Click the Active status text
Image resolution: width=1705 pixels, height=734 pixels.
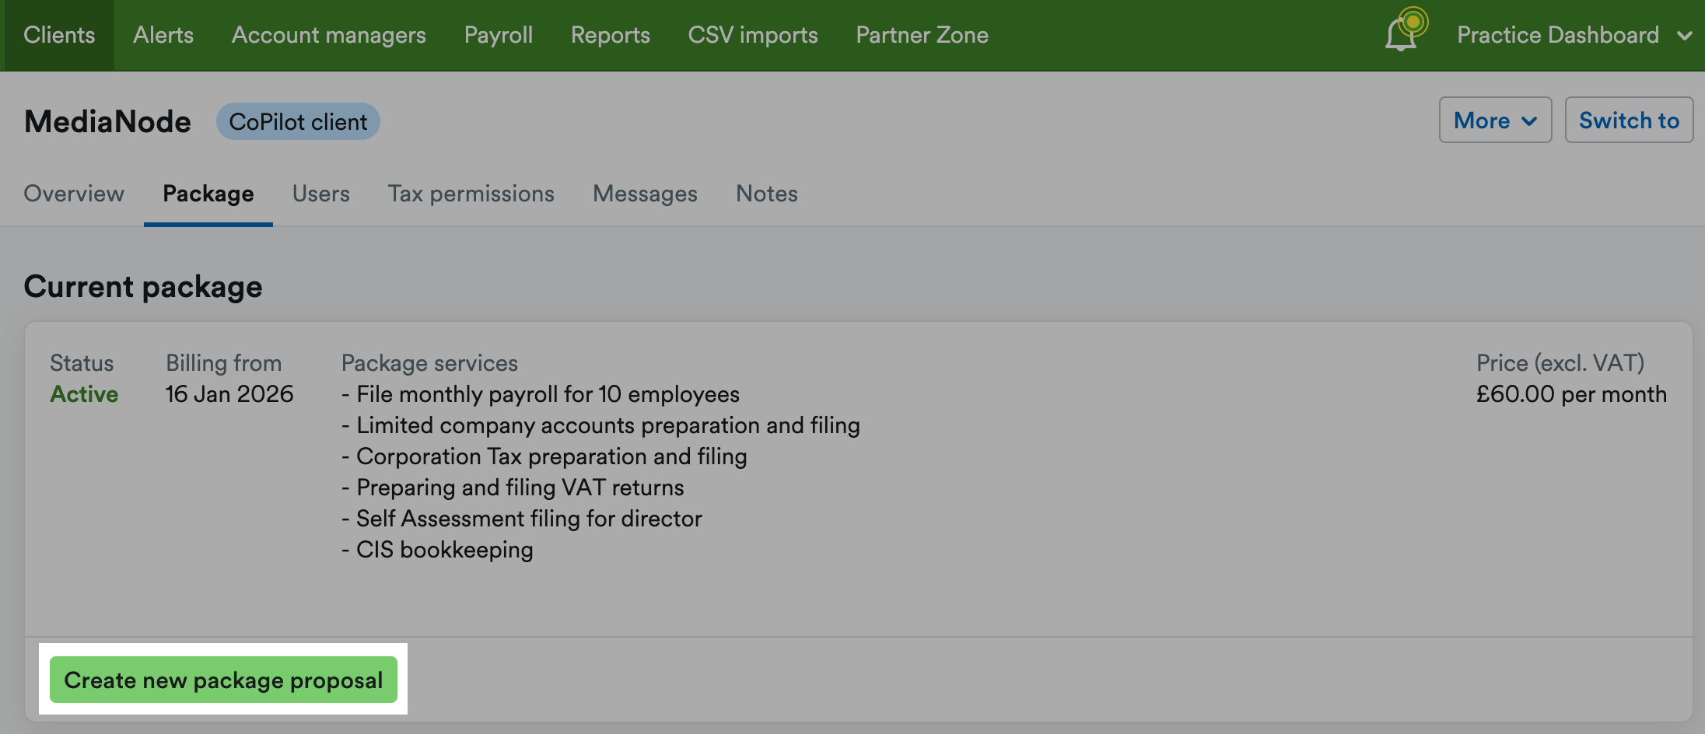pos(84,394)
